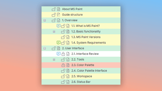Select the 1. Overview topic
This screenshot has height=91, width=162.
tap(70, 20)
